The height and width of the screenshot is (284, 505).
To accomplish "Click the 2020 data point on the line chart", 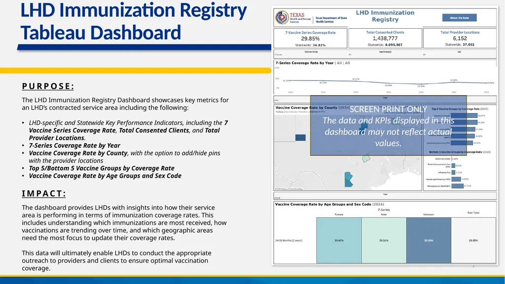I will pyautogui.click(x=356, y=81).
